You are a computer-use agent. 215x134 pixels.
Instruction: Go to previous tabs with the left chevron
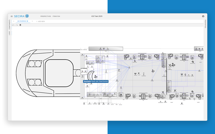coord(14,21)
